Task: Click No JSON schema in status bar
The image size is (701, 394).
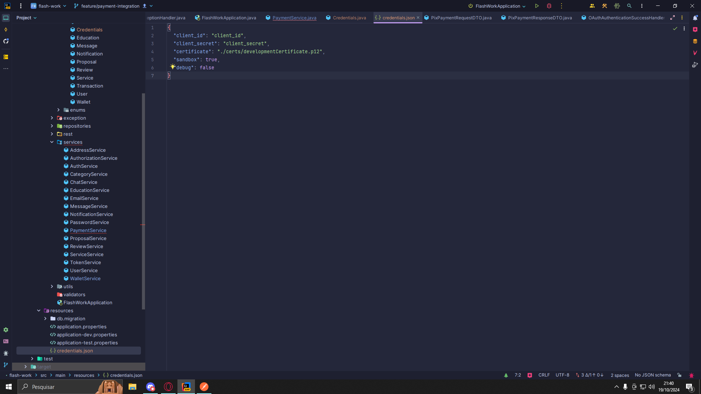Action: [x=653, y=375]
